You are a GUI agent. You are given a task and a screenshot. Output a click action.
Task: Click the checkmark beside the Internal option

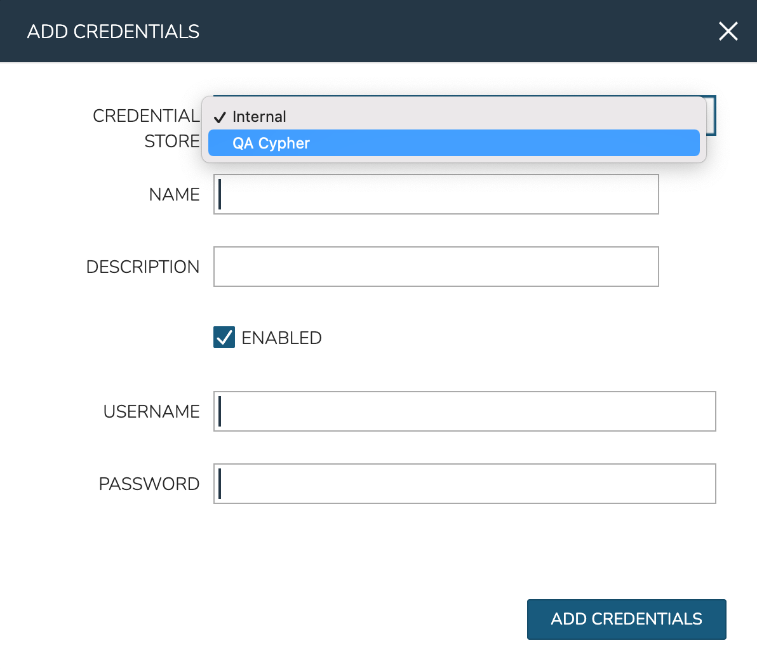[x=220, y=117]
